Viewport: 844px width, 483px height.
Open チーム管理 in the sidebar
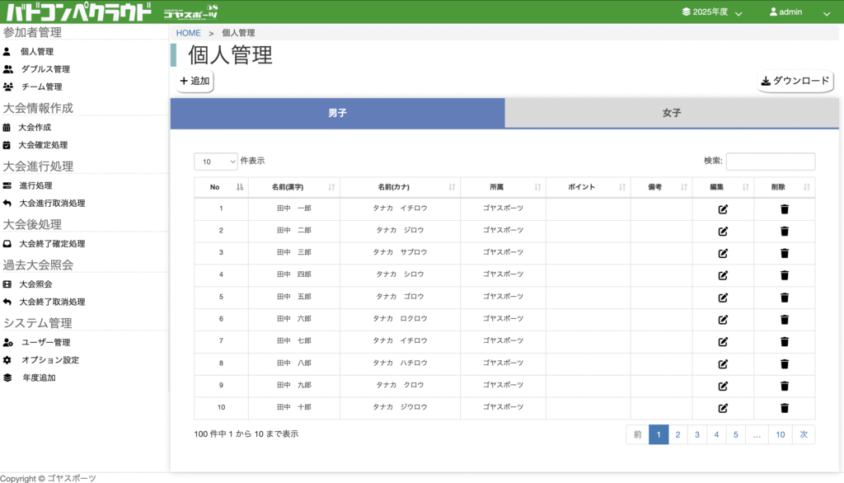pos(41,87)
